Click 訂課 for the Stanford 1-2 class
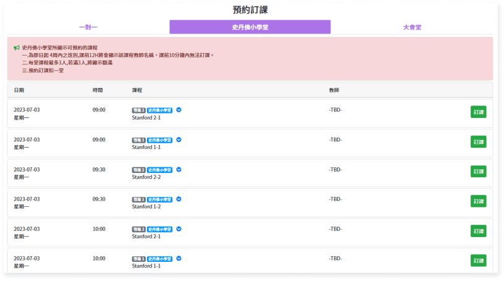The width and height of the screenshot is (504, 281). tap(478, 201)
